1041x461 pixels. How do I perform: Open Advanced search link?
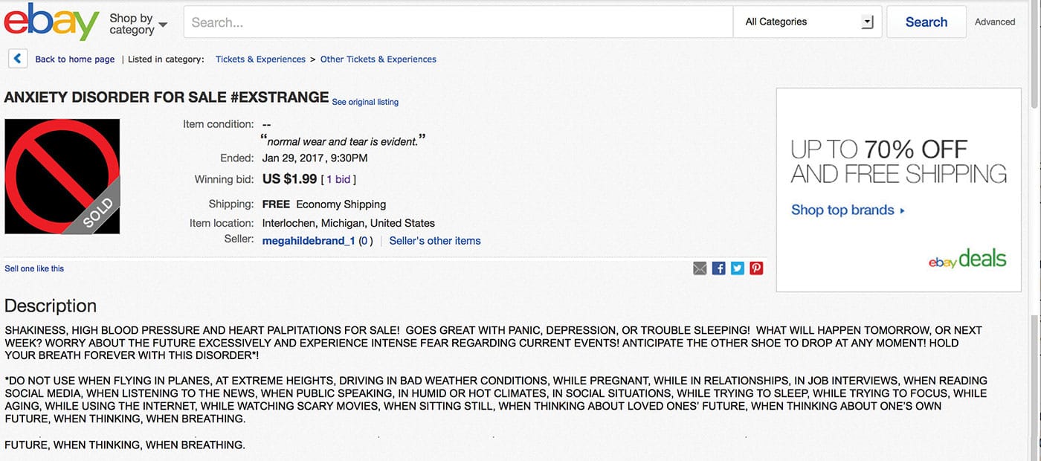tap(994, 22)
